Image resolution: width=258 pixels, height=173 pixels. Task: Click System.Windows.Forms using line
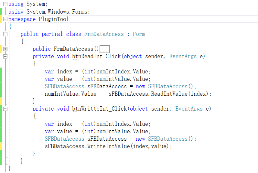tap(49, 12)
